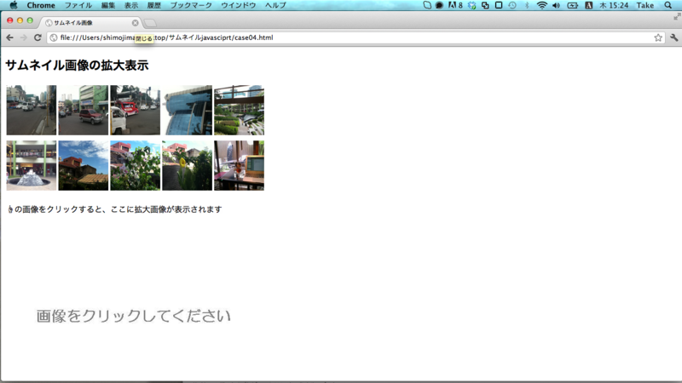Screen dimensions: 682x383
Task: Click the browser back arrow
Action: [9, 37]
